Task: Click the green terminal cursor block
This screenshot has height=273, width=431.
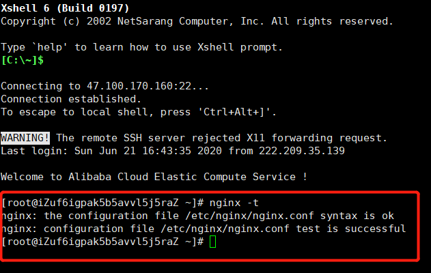Action: coord(212,242)
